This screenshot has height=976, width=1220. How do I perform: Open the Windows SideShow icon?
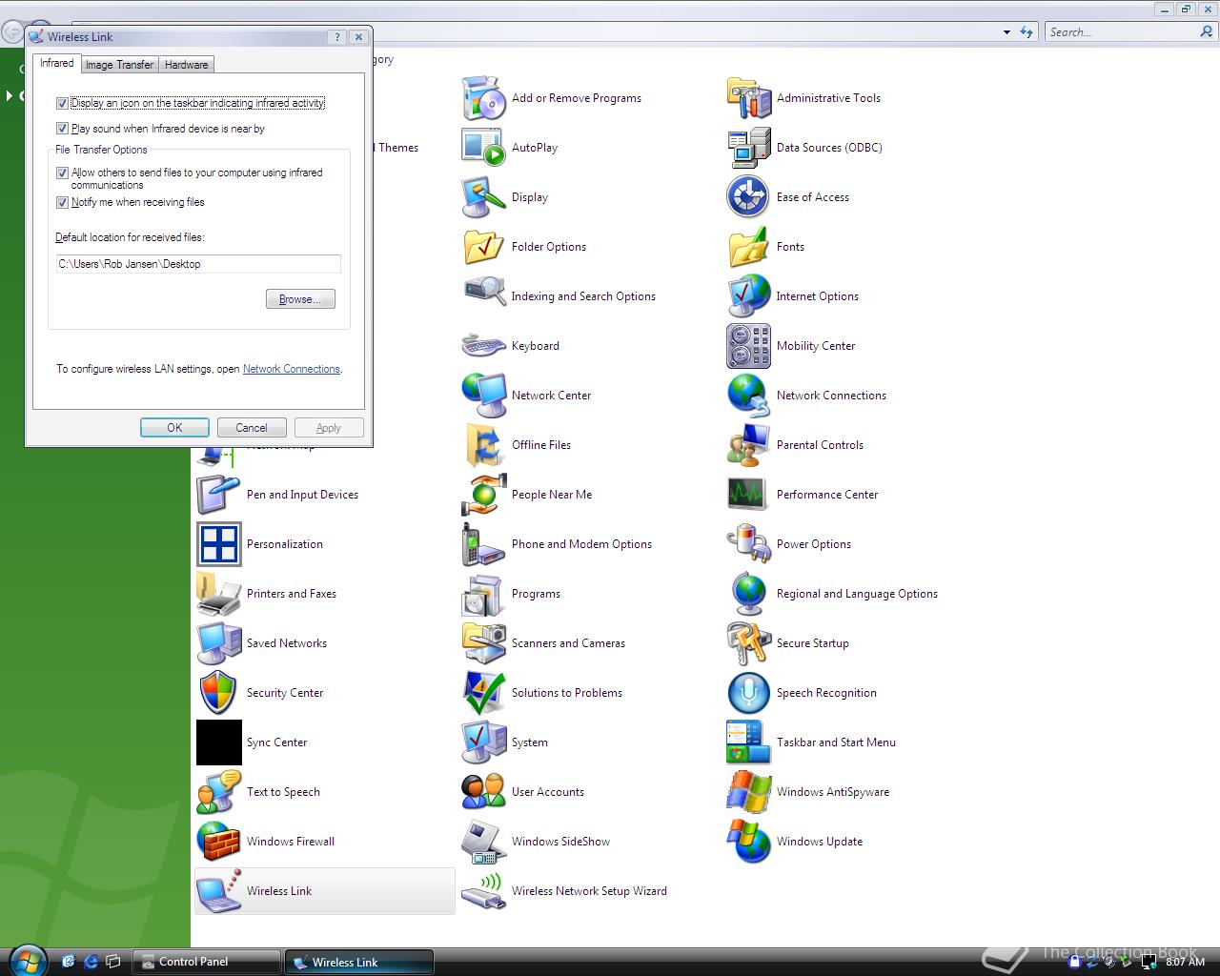483,842
